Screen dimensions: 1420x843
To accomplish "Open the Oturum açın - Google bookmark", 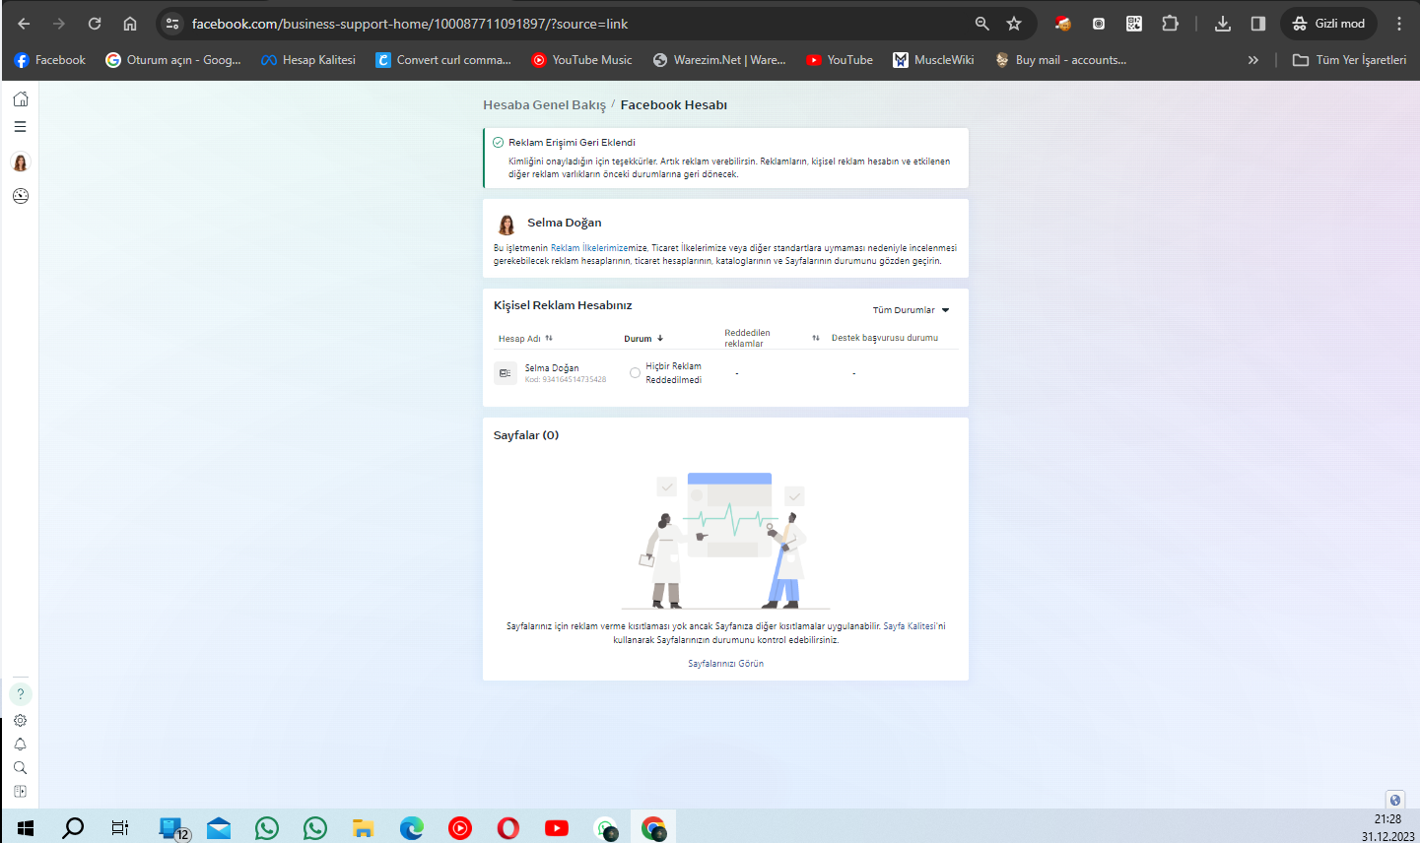I will click(173, 60).
